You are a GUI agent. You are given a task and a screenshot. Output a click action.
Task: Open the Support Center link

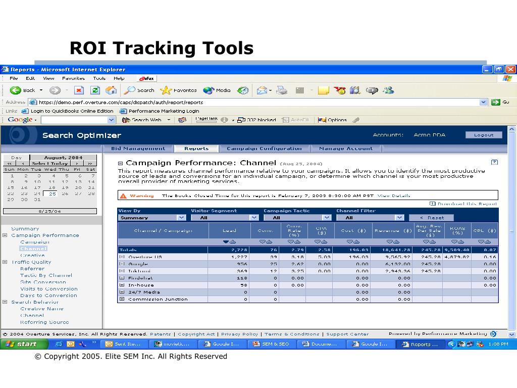[347, 334]
